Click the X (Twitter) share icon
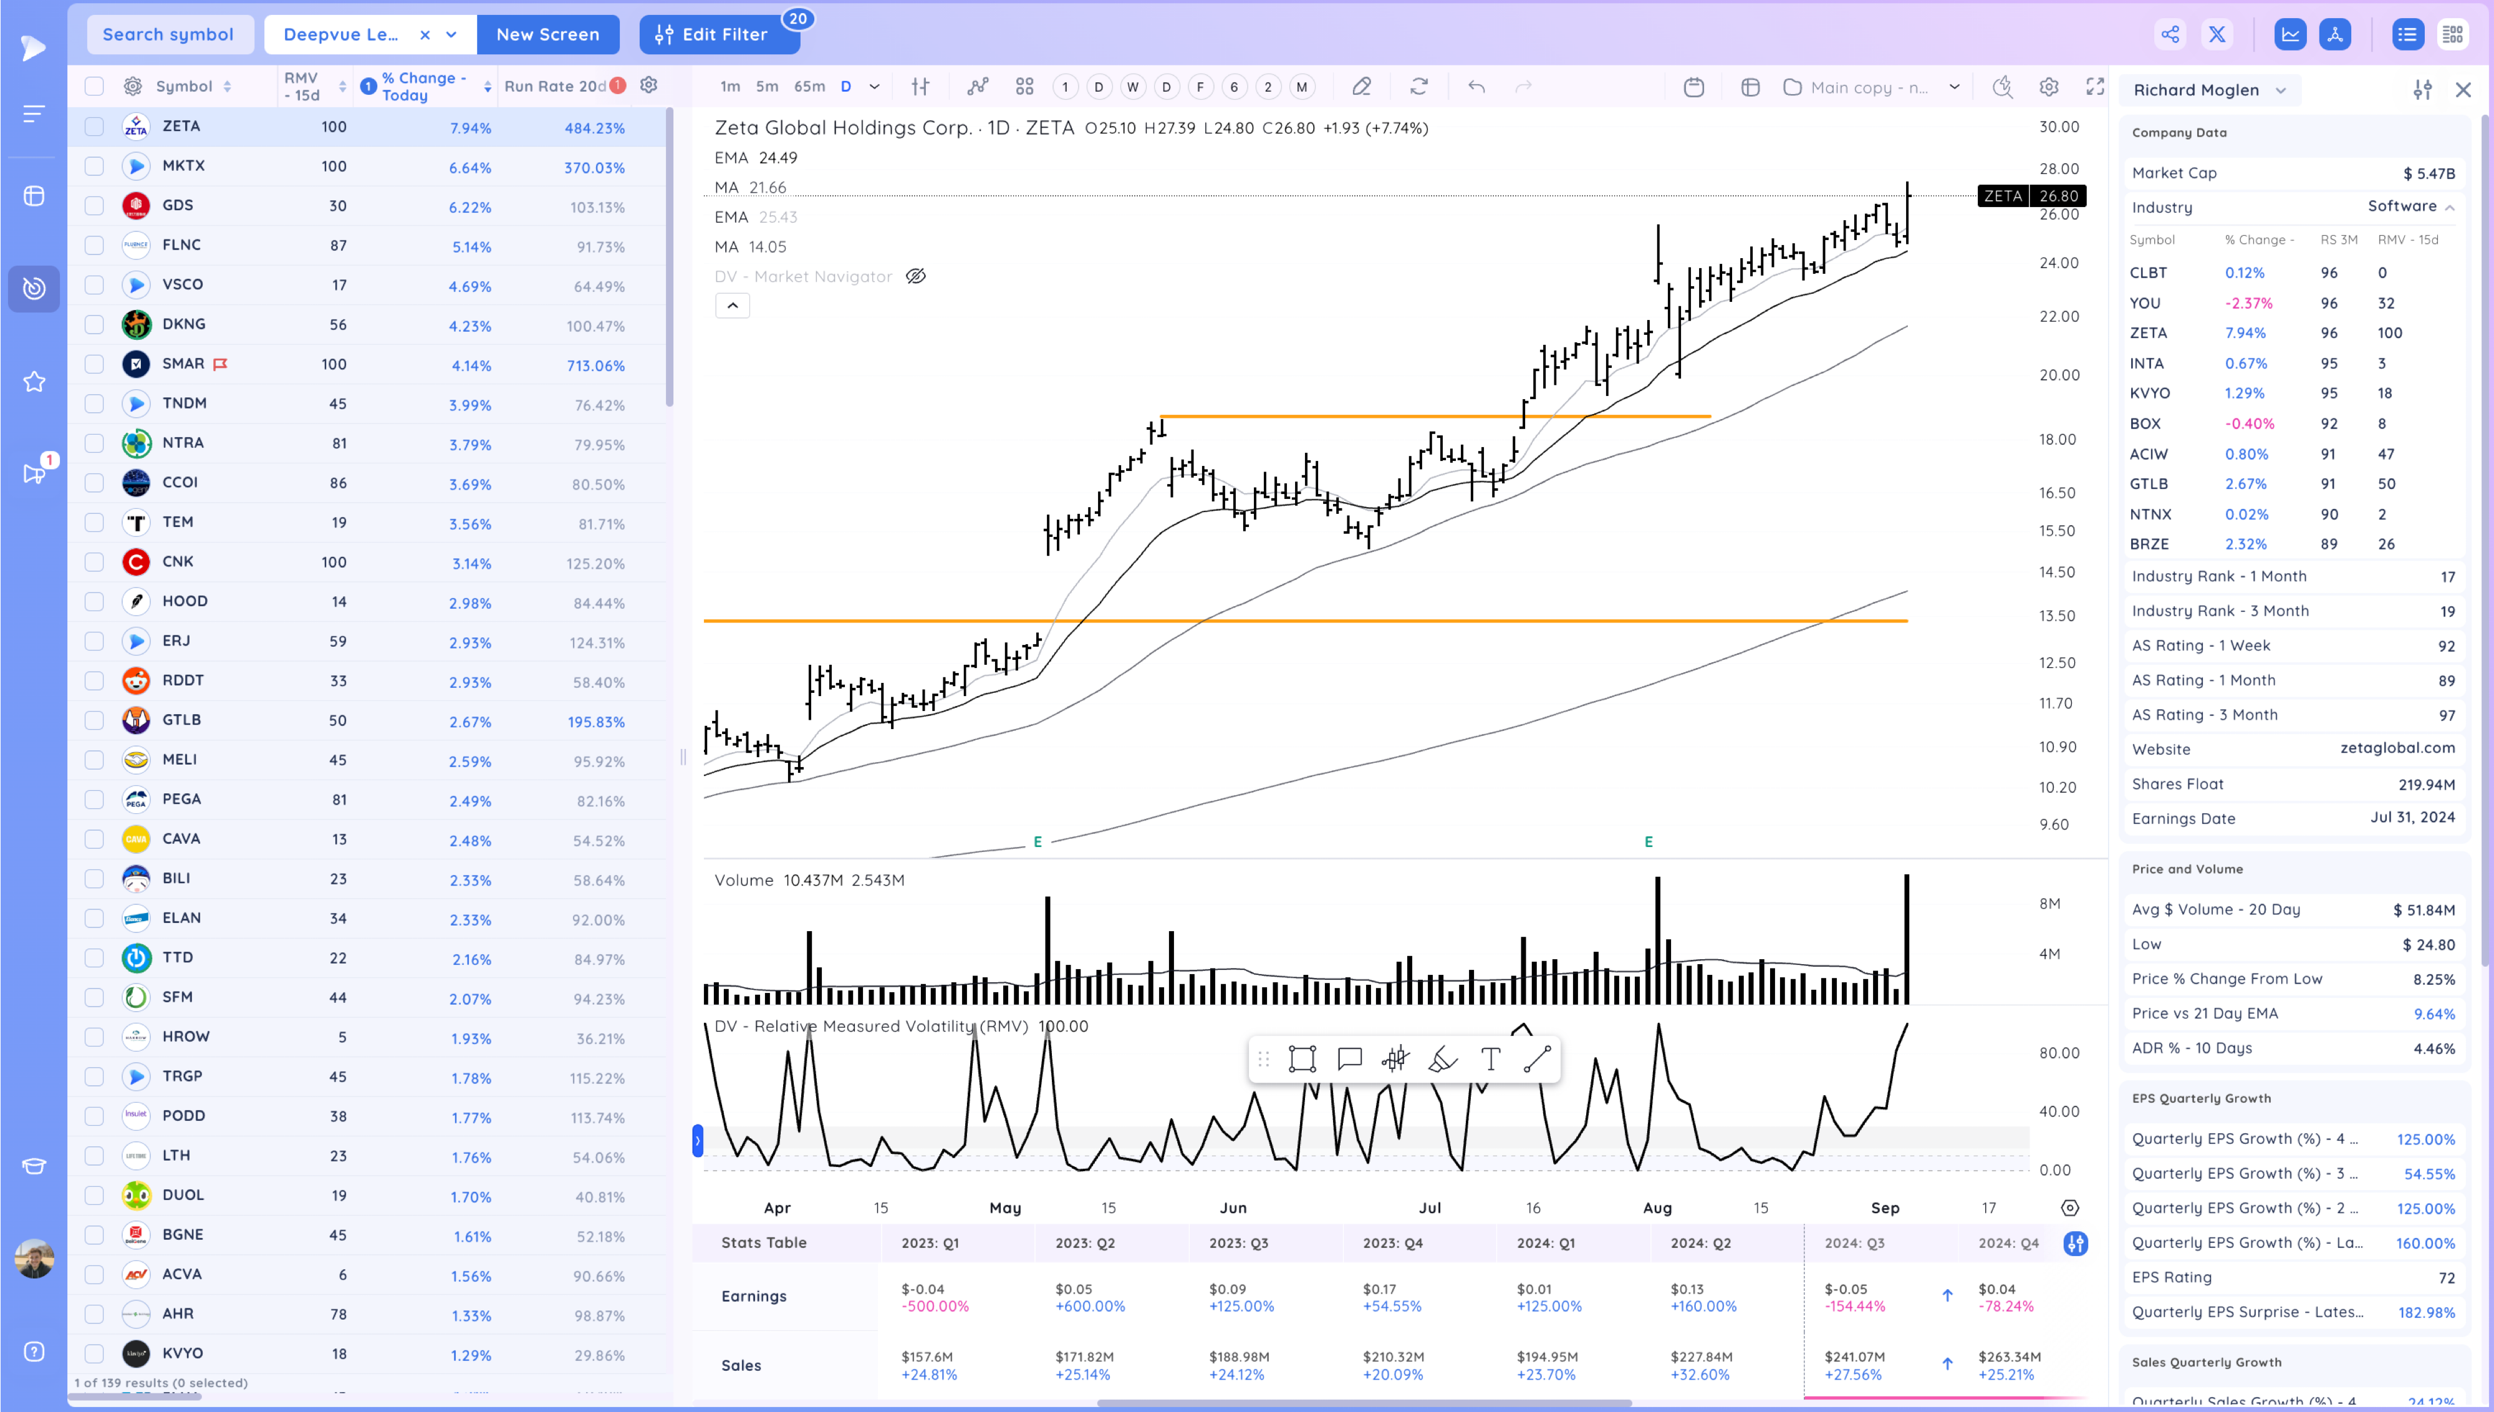The image size is (2494, 1412). (2217, 35)
